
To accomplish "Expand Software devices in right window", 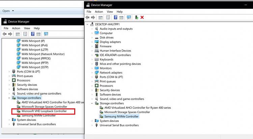I will (x=92, y=95).
